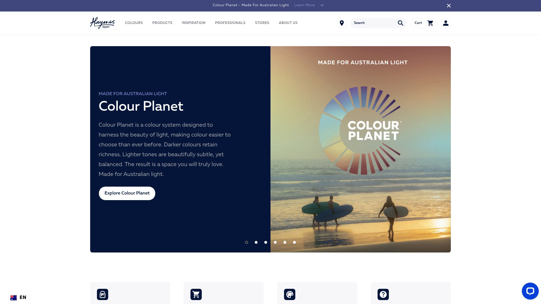
Task: Click the paint bucket card icon
Action: point(103,294)
